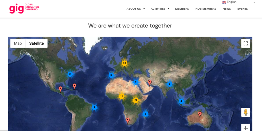This screenshot has width=262, height=131.
Task: Expand the Activities dropdown arrow
Action: [168, 8]
